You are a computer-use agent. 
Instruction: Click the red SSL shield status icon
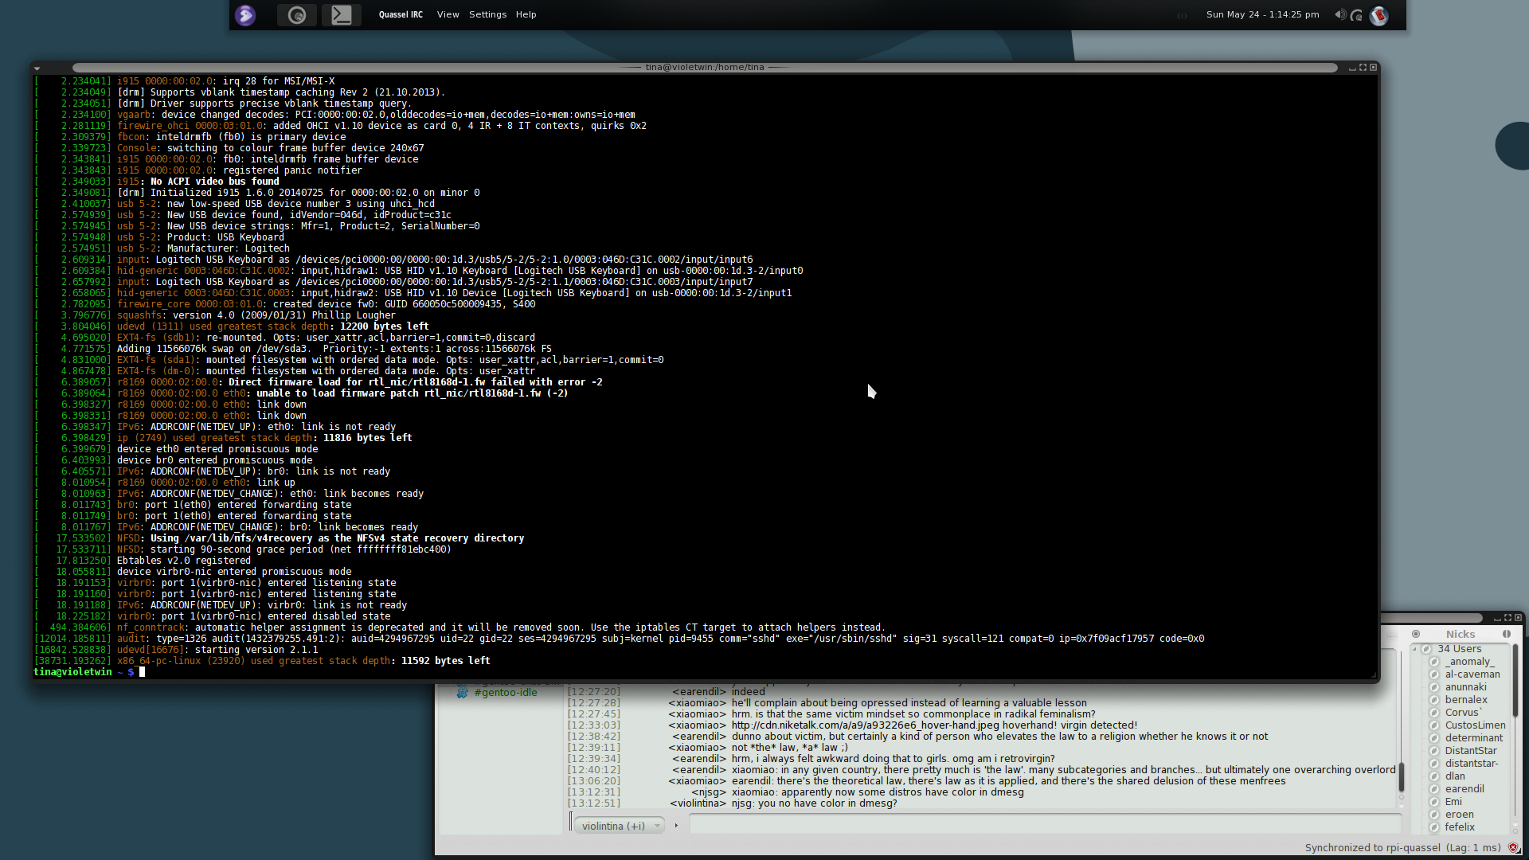(1513, 847)
